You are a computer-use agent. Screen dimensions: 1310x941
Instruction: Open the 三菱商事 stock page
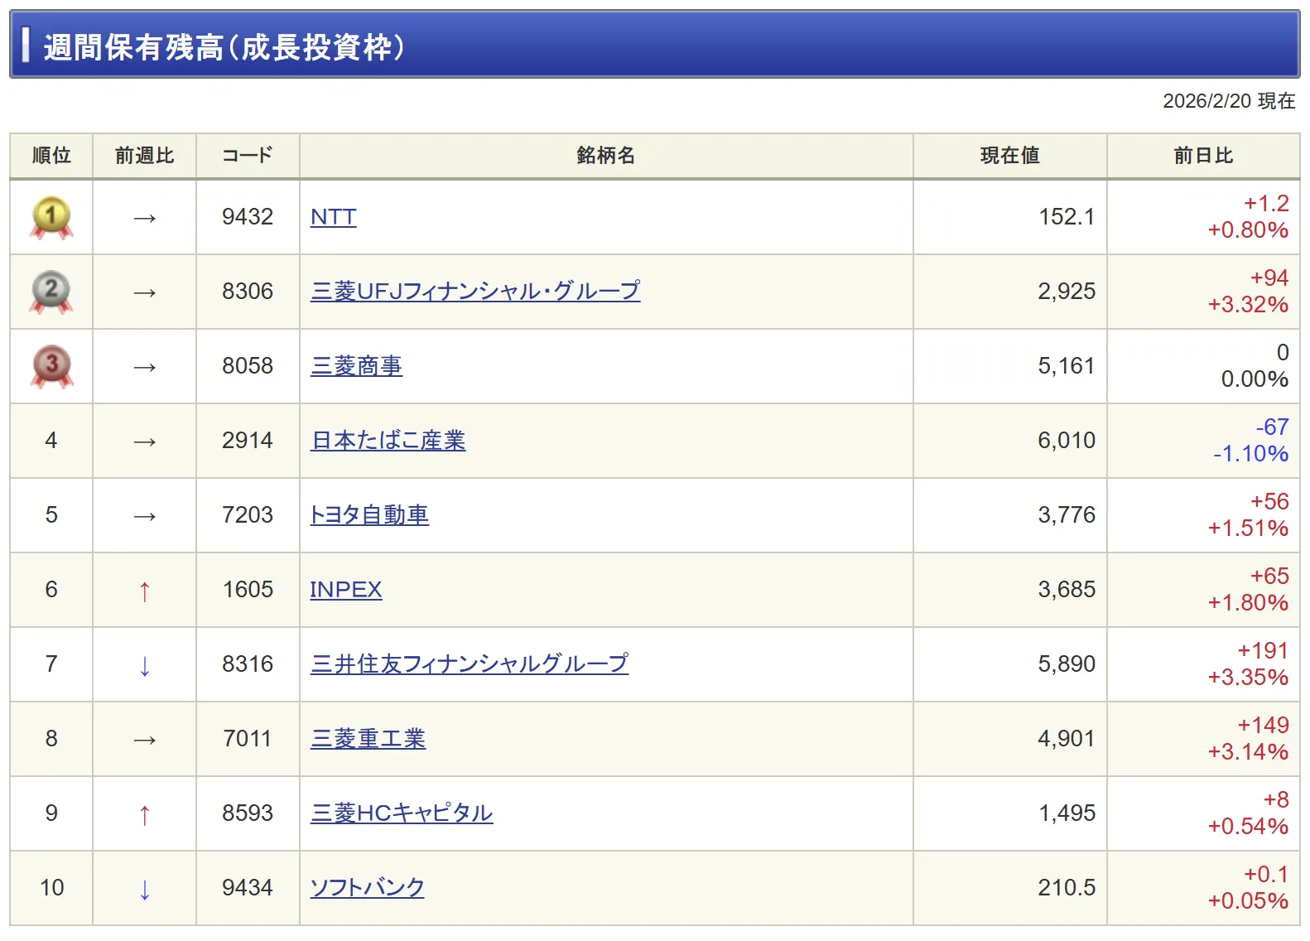tap(356, 366)
